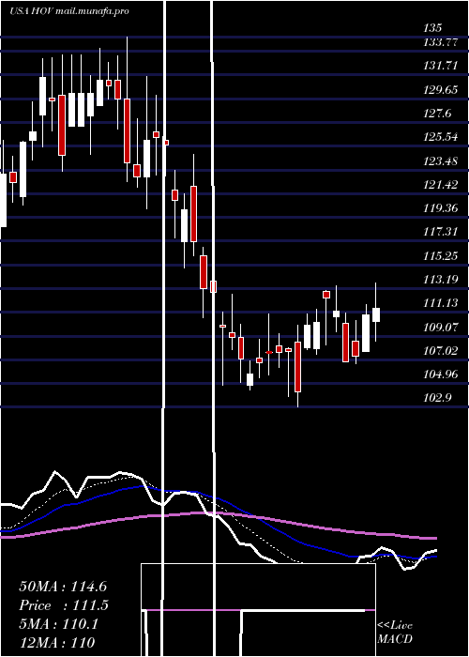
Task: Click the 109.07 price axis label
Action: [x=441, y=327]
